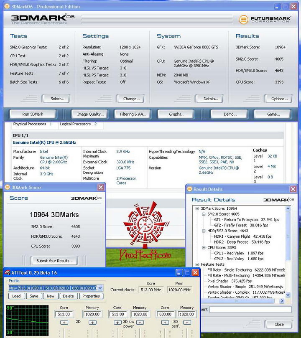The image size is (301, 338).
Task: Collapse the SM2.0 Score: 4605 node
Action: (x=204, y=214)
